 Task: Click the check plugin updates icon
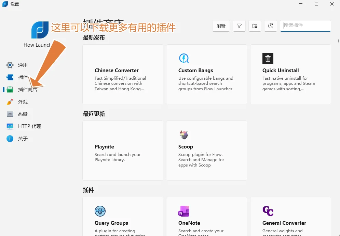click(271, 26)
